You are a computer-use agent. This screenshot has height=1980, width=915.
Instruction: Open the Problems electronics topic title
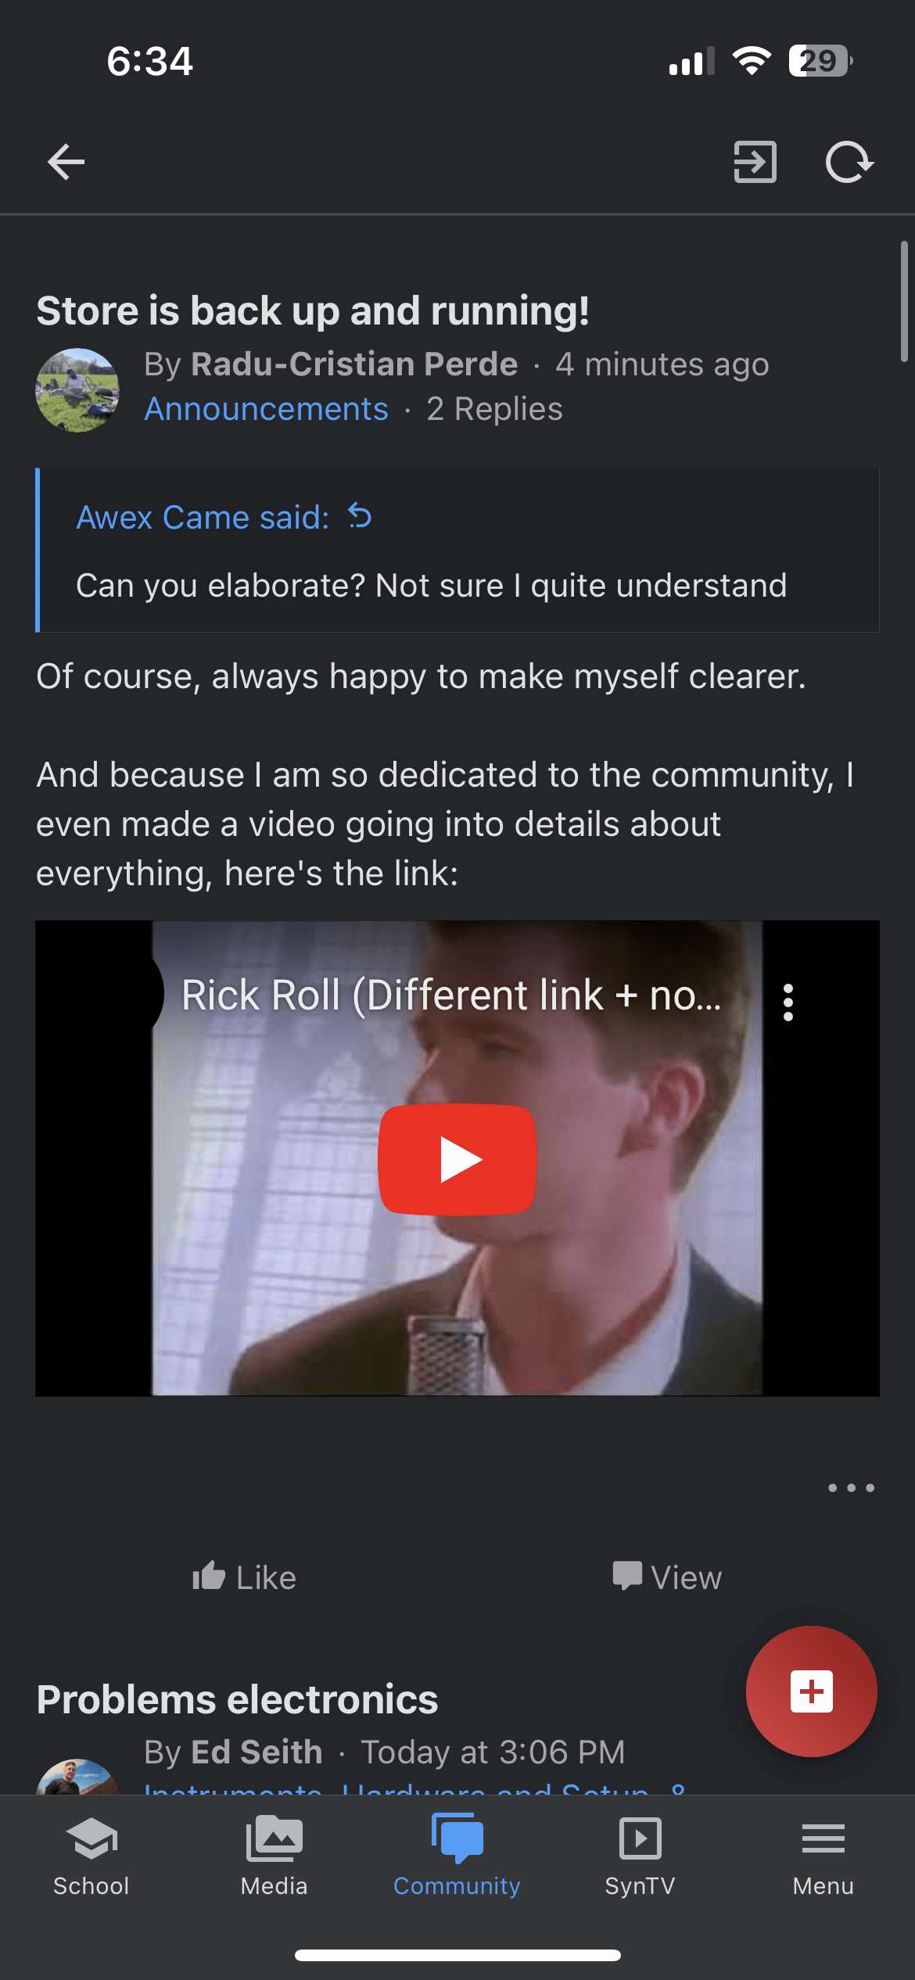(x=238, y=1699)
